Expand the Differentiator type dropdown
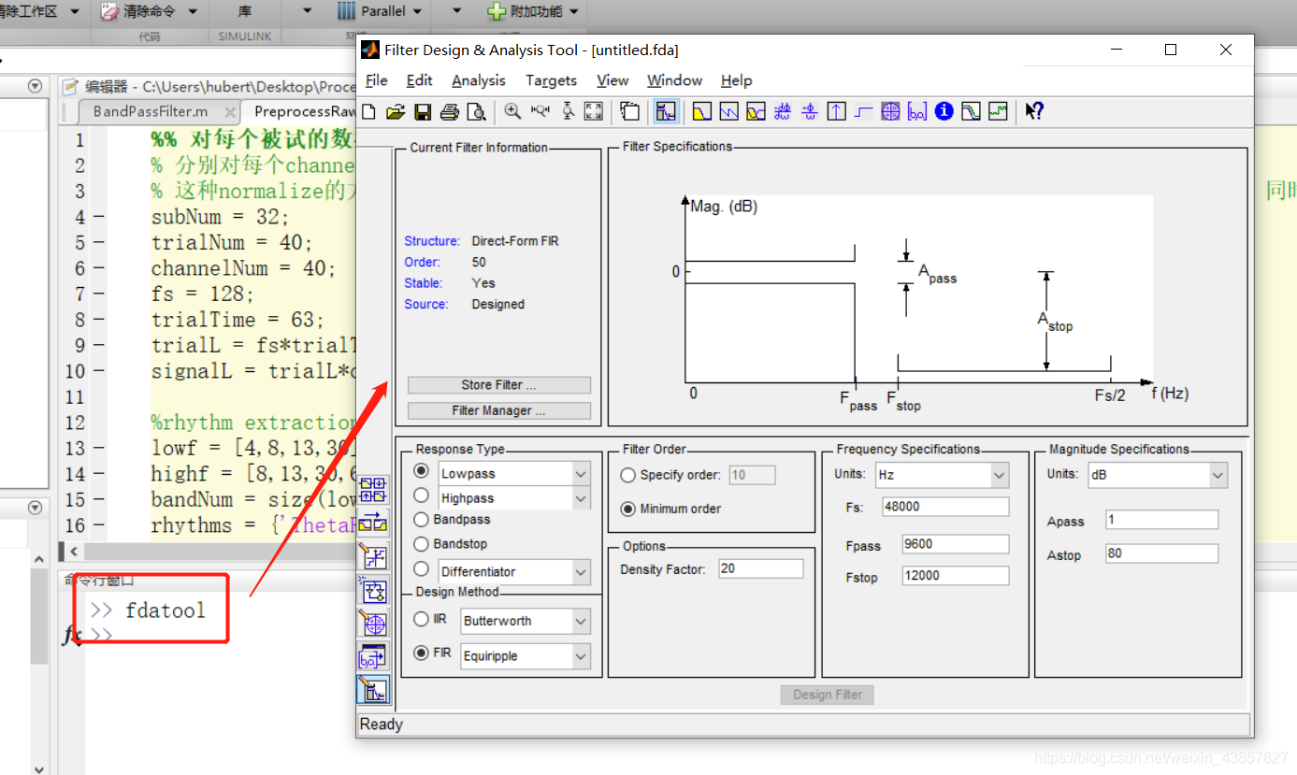This screenshot has width=1297, height=775. pos(581,572)
